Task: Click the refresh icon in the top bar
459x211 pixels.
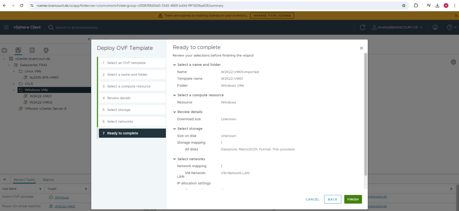Action: click(362, 27)
